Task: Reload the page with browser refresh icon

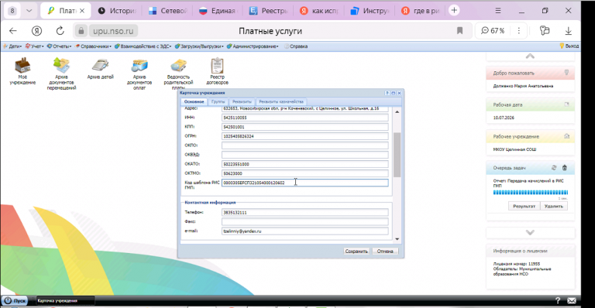Action: tap(60, 31)
